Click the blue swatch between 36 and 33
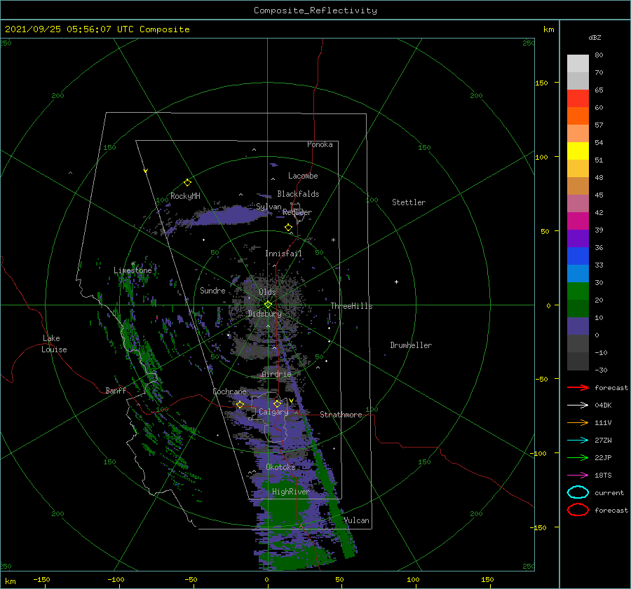Screen dimensions: 631x589 click(x=578, y=256)
